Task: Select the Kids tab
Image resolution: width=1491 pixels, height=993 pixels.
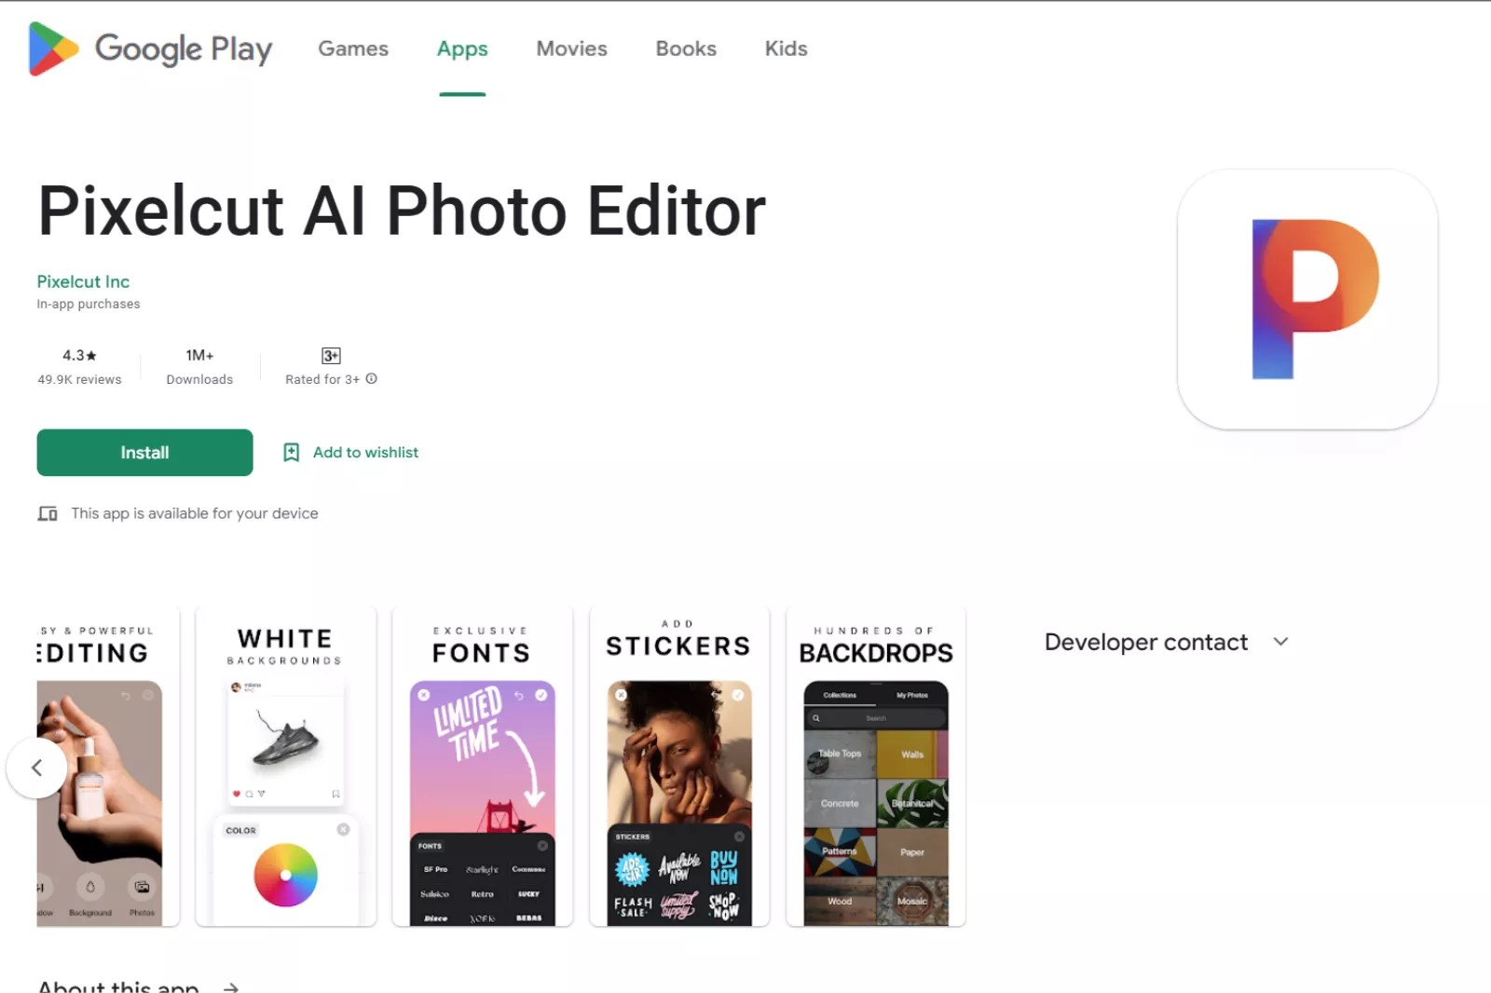Action: tap(786, 48)
